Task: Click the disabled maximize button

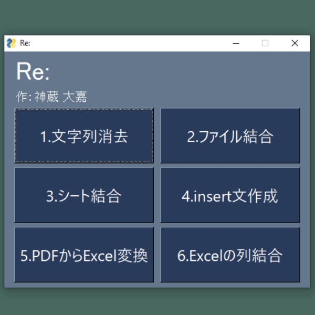Action: click(x=265, y=43)
